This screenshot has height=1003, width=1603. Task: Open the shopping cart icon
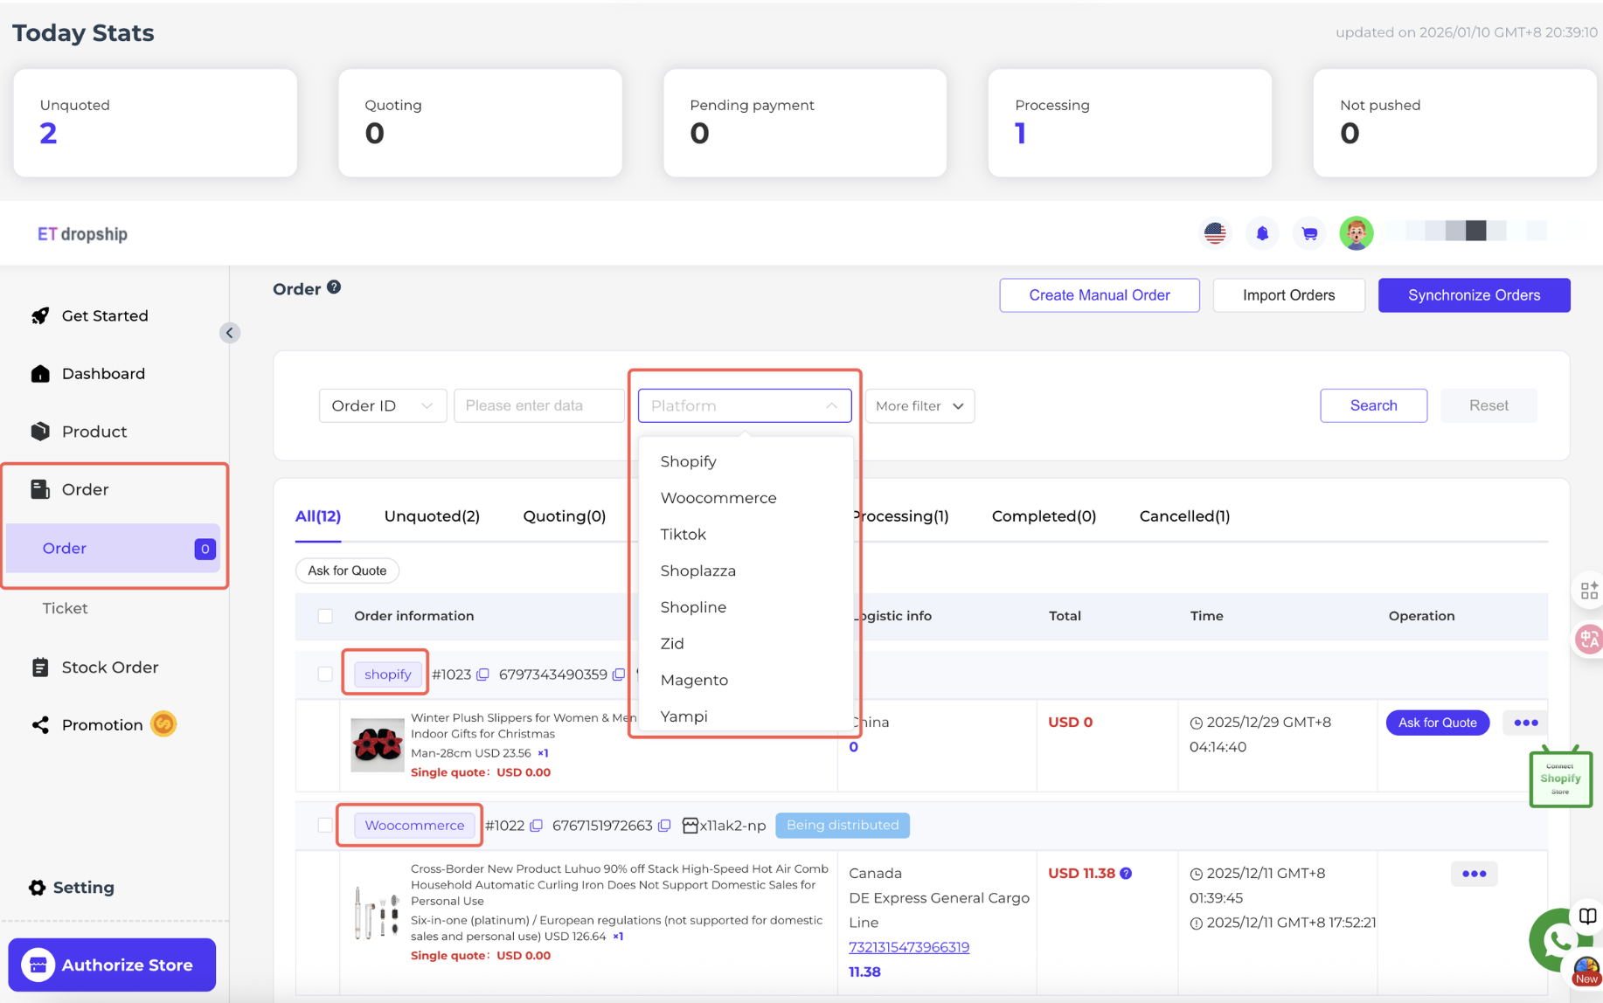coord(1309,233)
